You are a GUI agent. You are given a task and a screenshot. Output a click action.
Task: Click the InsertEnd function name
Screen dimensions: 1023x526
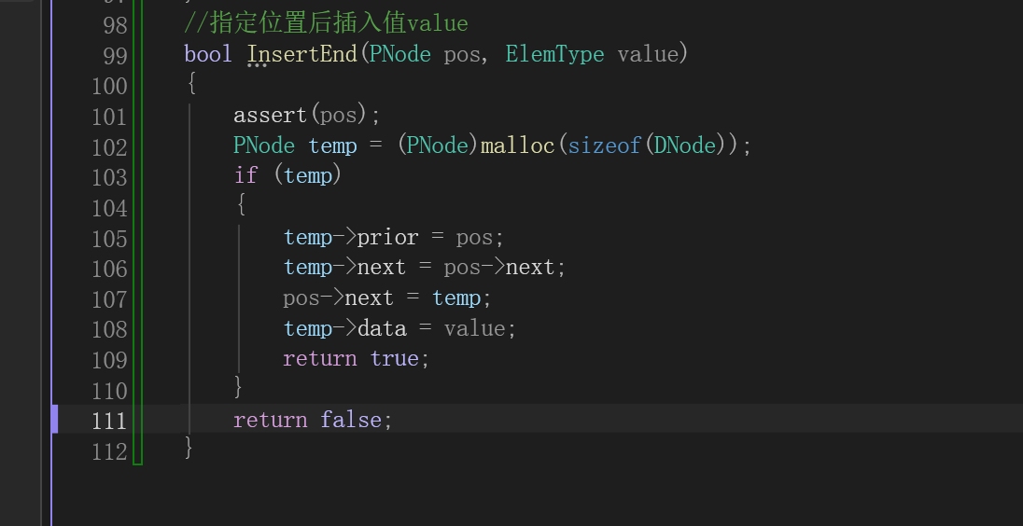(x=302, y=54)
